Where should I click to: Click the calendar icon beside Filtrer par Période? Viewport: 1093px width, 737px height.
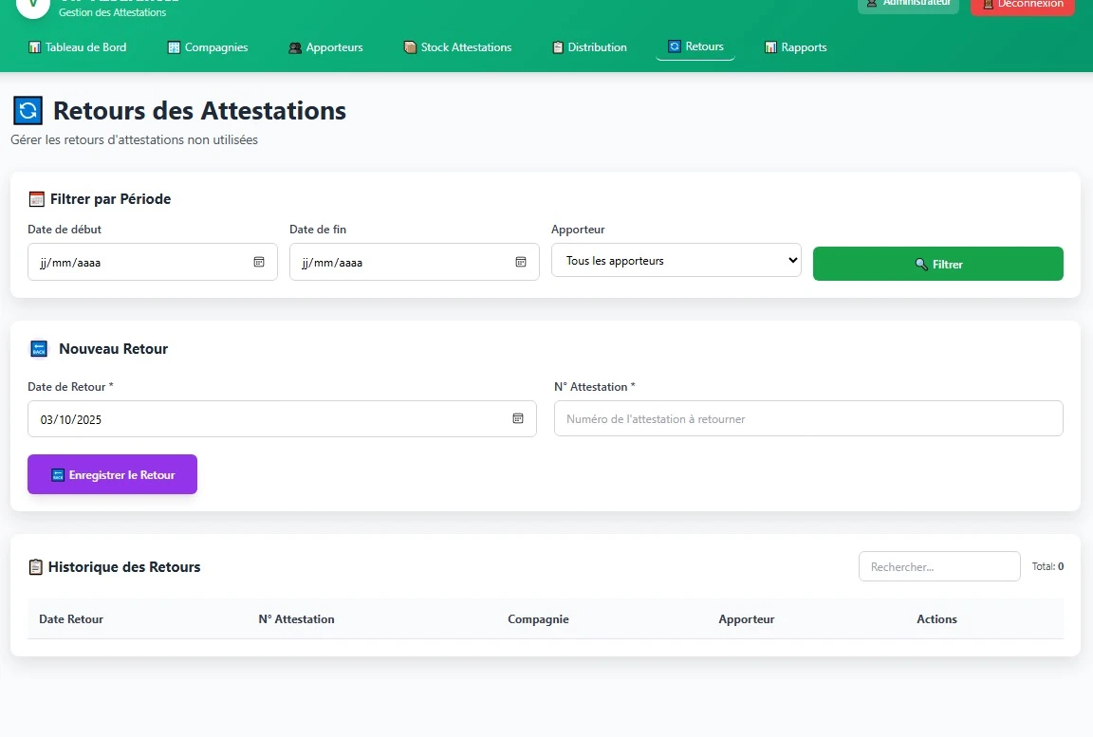[x=37, y=199]
